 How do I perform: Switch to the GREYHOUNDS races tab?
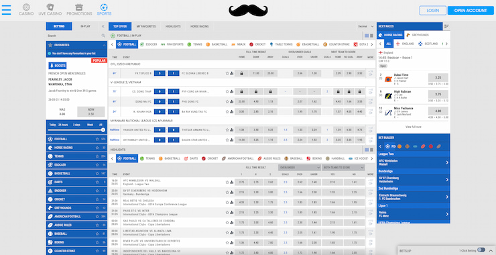418,35
